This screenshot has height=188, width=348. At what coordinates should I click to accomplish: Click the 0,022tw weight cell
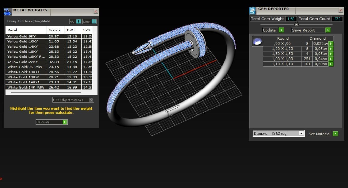[321, 44]
